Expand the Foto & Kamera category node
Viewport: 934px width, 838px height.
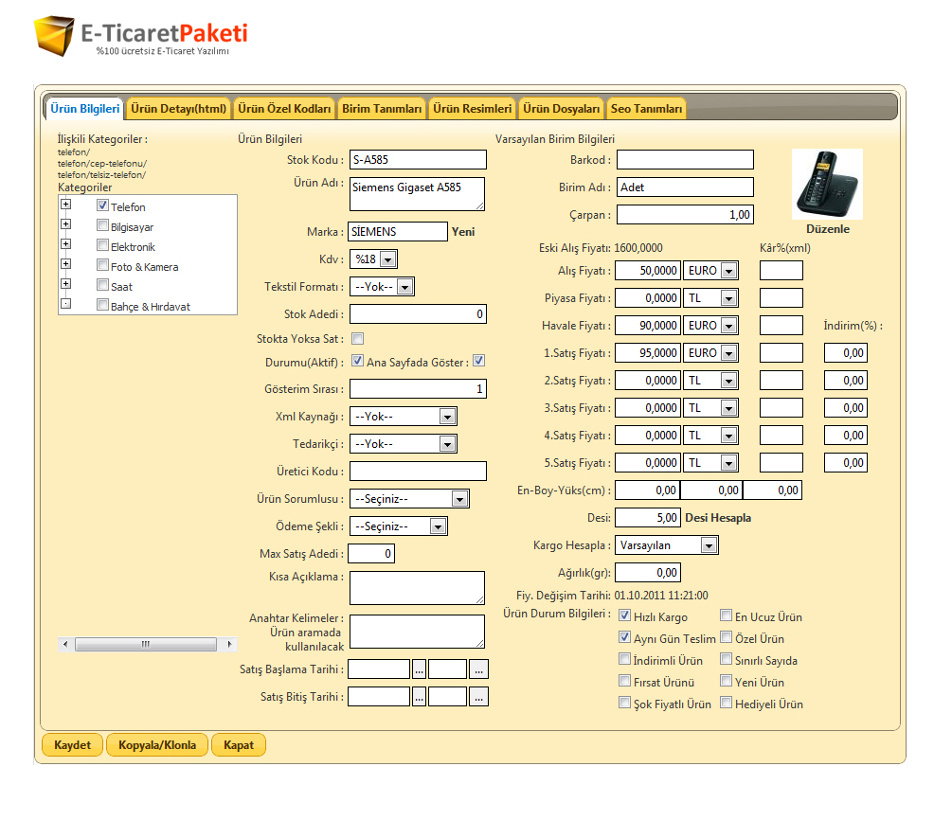coord(65,264)
